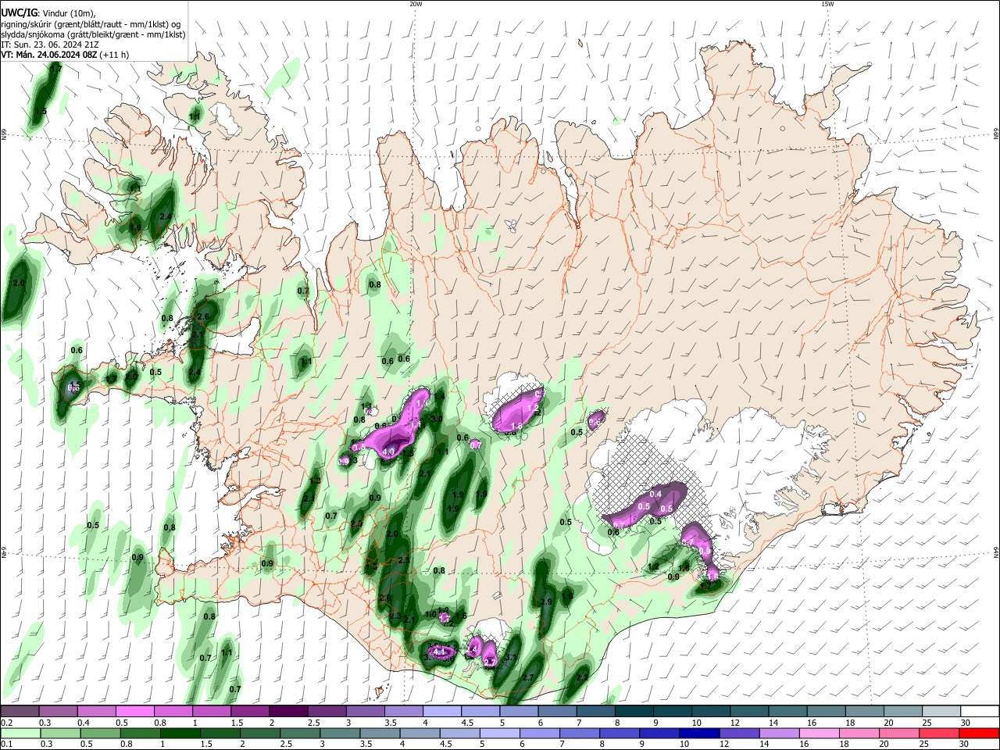Choose the lavender 4 snow legend swatch
The height and width of the screenshot is (750, 1000).
click(442, 712)
